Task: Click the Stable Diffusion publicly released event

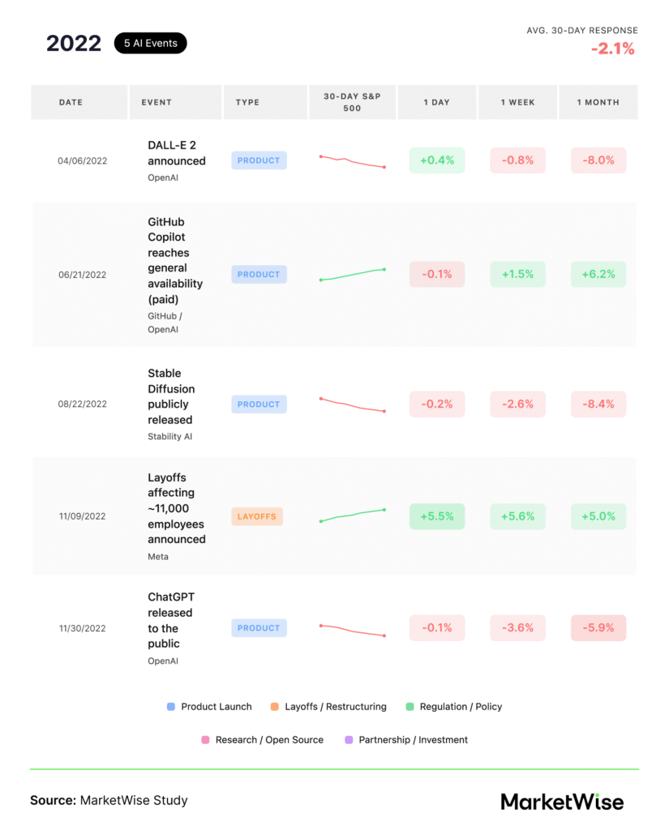Action: (171, 396)
